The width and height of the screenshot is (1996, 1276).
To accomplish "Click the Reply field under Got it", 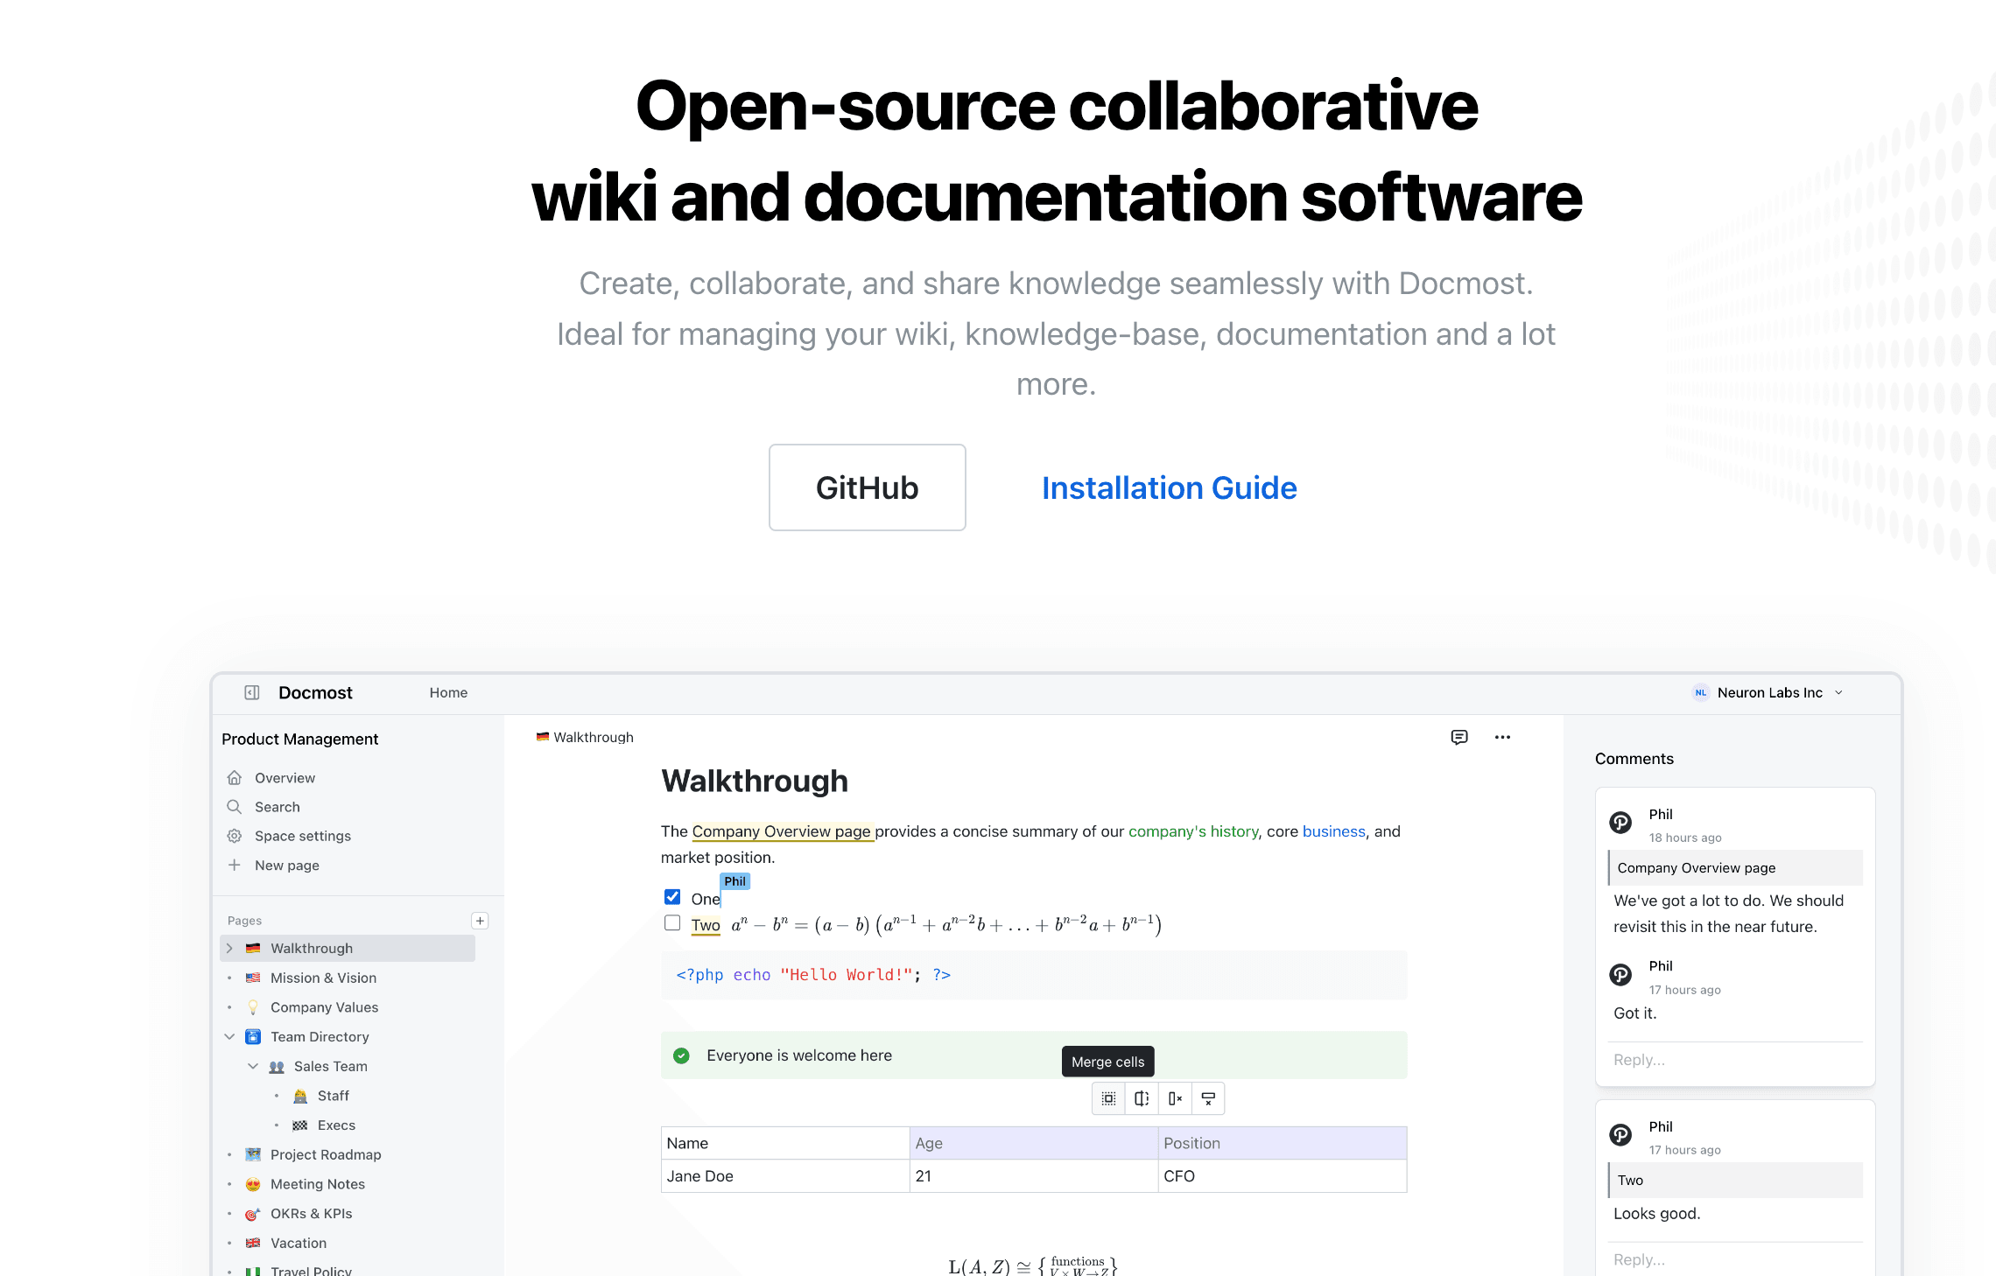I will [x=1735, y=1060].
